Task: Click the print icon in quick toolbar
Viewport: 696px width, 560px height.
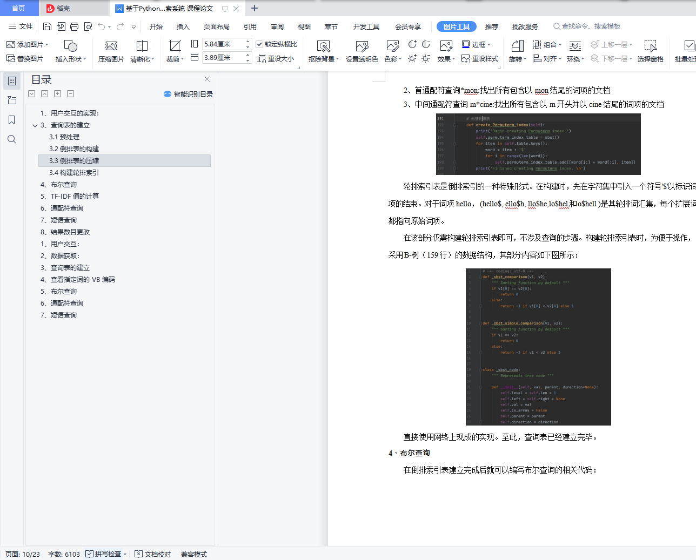Action: pyautogui.click(x=74, y=26)
